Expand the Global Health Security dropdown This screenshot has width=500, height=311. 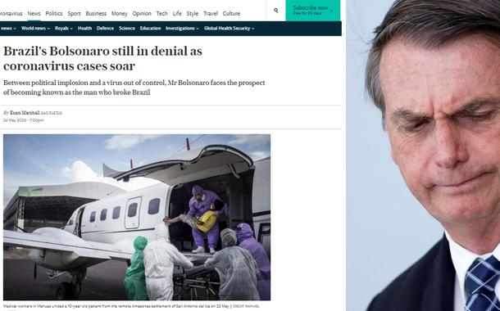pos(230,29)
